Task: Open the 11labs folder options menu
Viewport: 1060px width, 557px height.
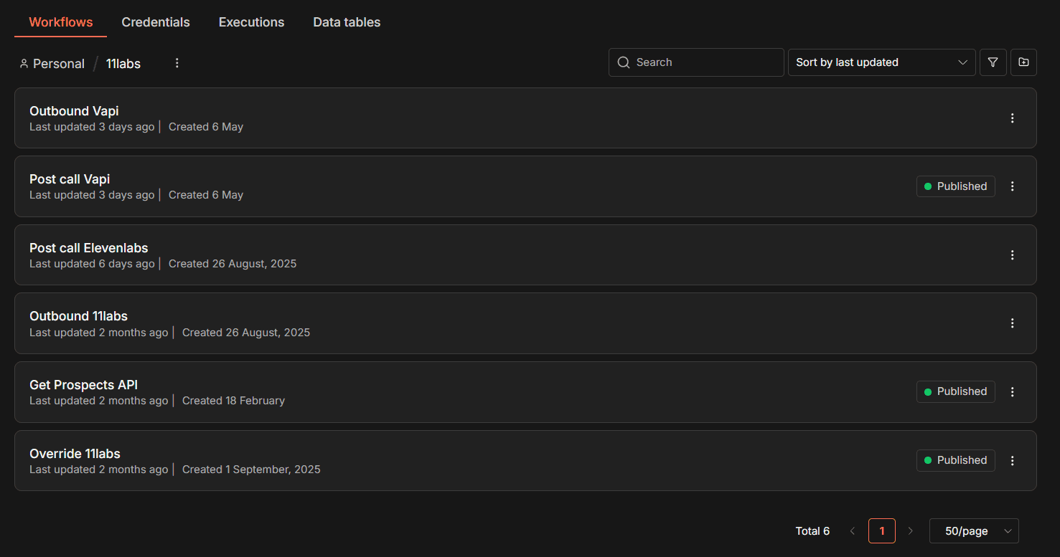Action: (177, 63)
